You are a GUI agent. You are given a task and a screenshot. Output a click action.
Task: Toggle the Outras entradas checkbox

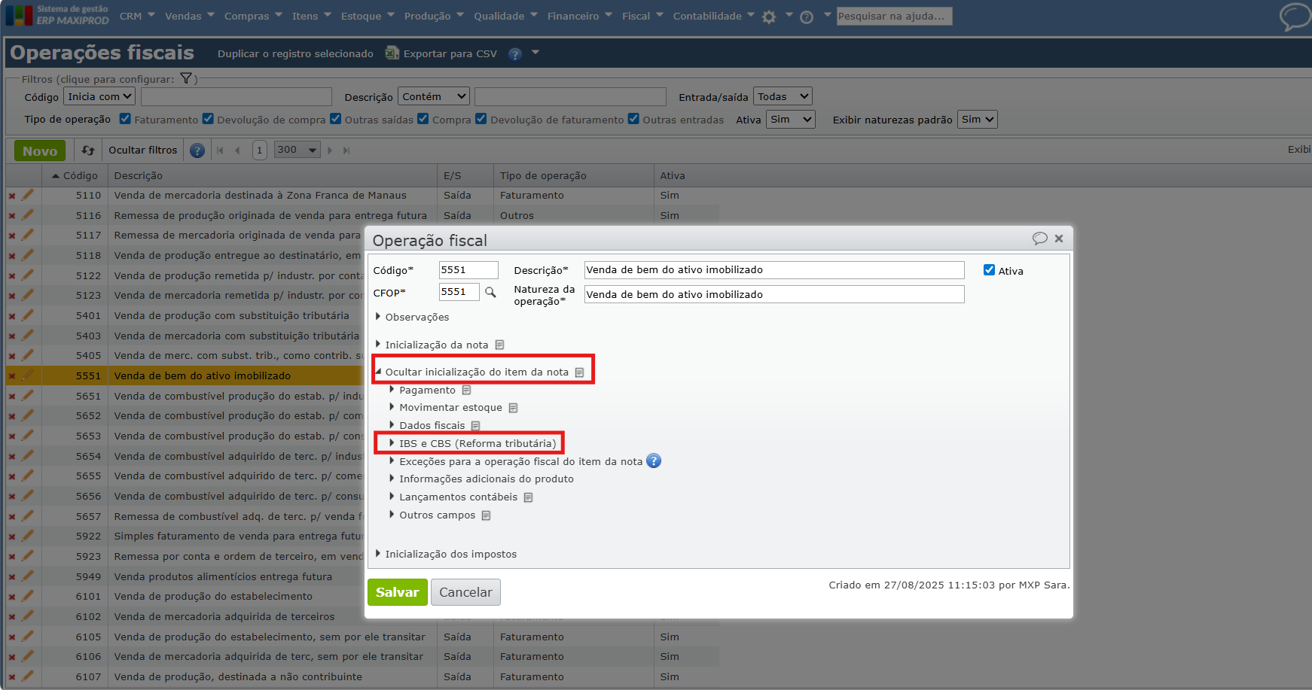pyautogui.click(x=633, y=119)
